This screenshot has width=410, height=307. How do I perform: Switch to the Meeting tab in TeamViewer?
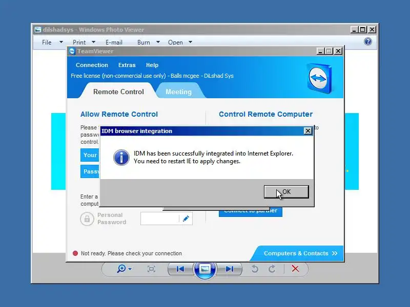[x=178, y=92]
